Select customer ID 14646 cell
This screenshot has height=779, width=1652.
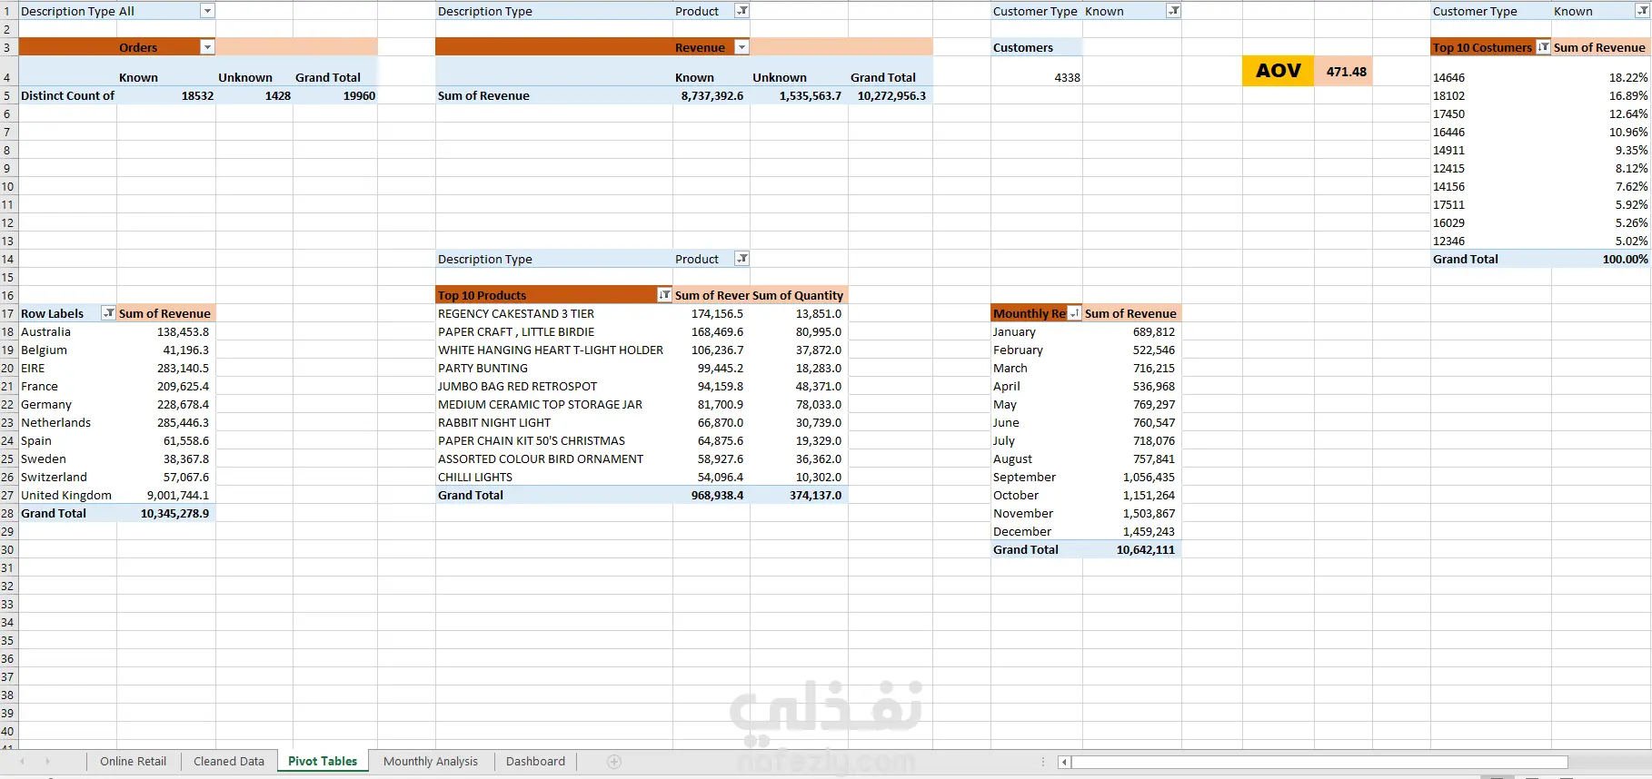click(x=1491, y=77)
